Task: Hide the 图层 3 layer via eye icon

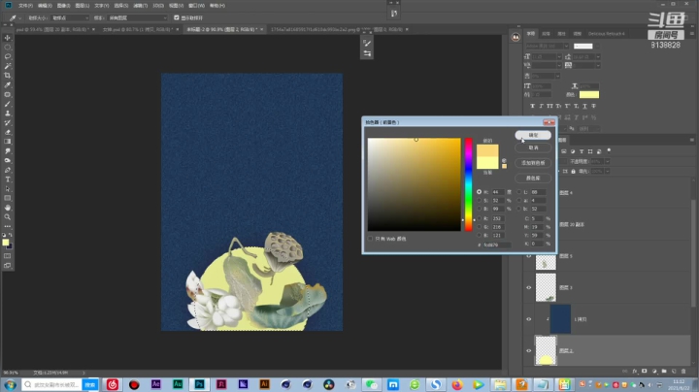Action: 529,287
